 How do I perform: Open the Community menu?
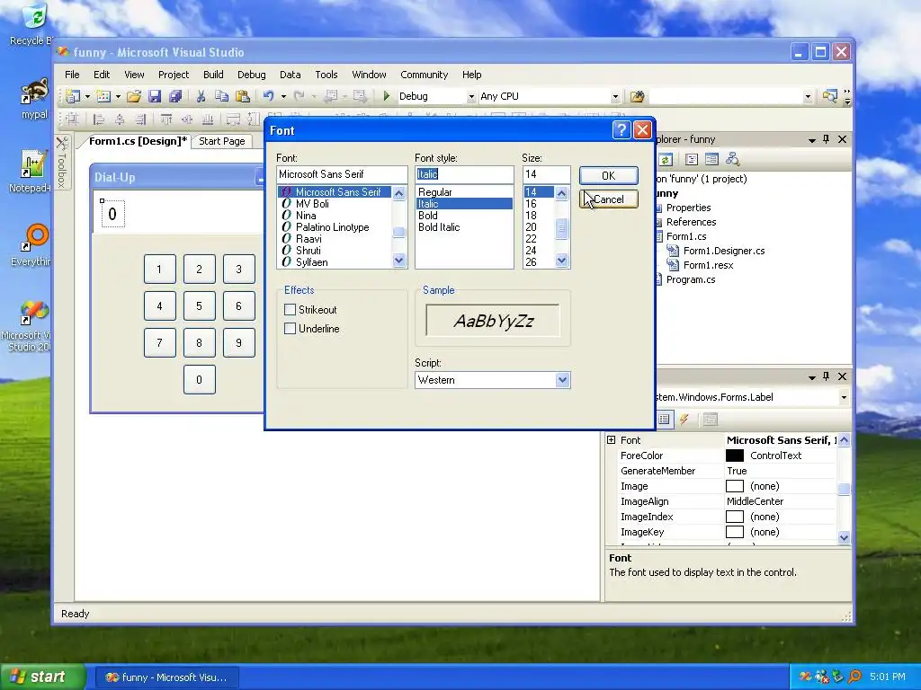[425, 75]
